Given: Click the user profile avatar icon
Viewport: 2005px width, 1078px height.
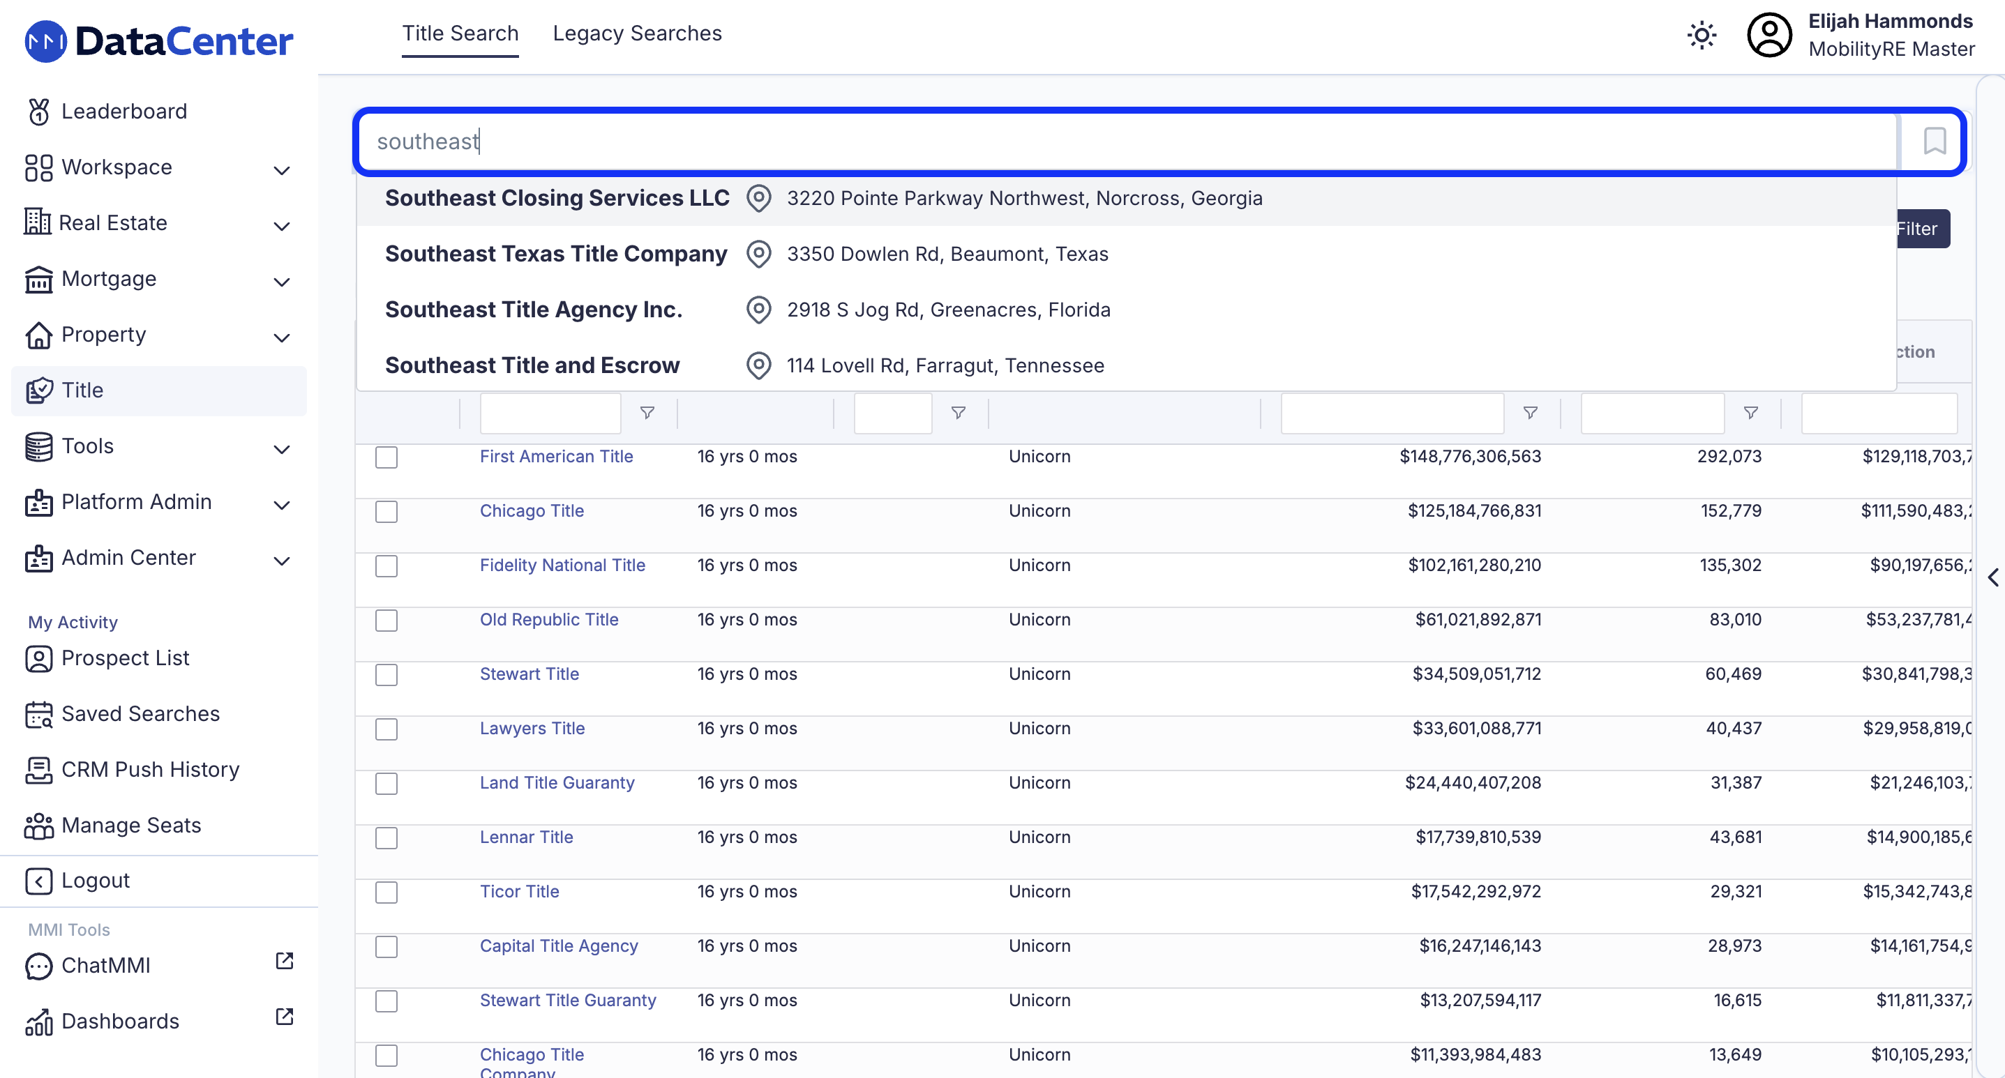Looking at the screenshot, I should click(x=1769, y=35).
